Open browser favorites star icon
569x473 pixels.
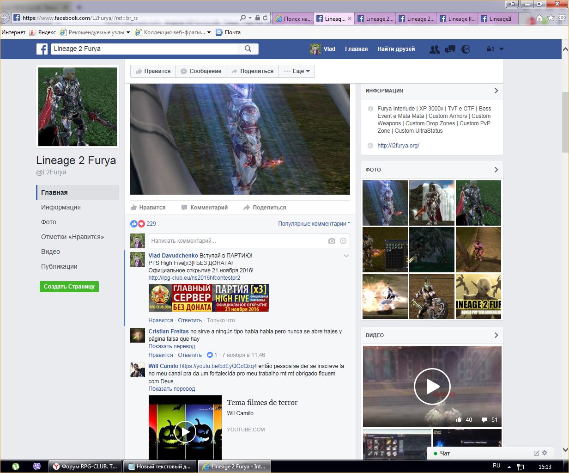(551, 18)
